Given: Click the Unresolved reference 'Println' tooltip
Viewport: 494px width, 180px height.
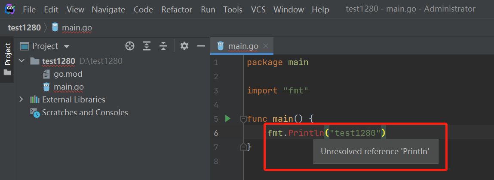Looking at the screenshot, I should coord(375,151).
